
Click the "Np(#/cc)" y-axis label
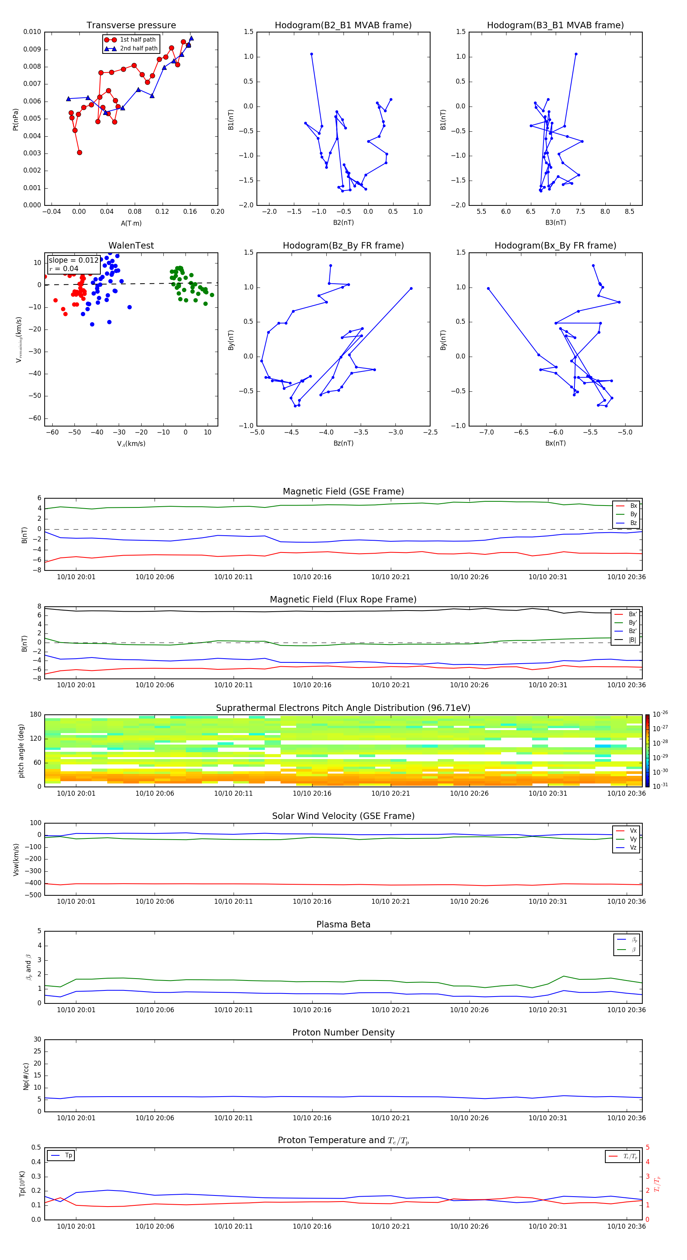pos(26,1076)
